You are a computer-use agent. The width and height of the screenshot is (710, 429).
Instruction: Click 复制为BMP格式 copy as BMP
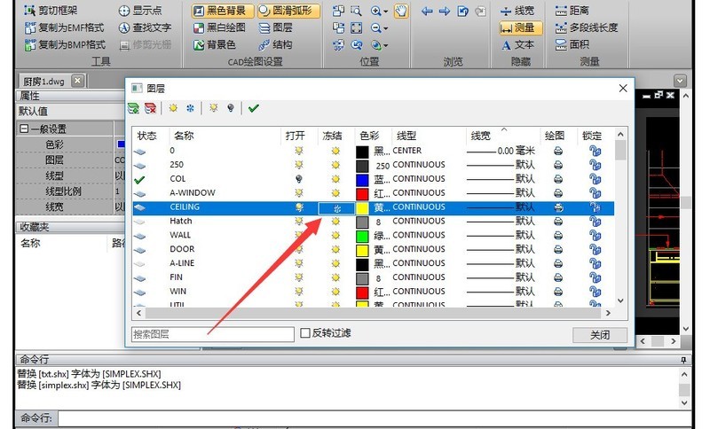(65, 44)
